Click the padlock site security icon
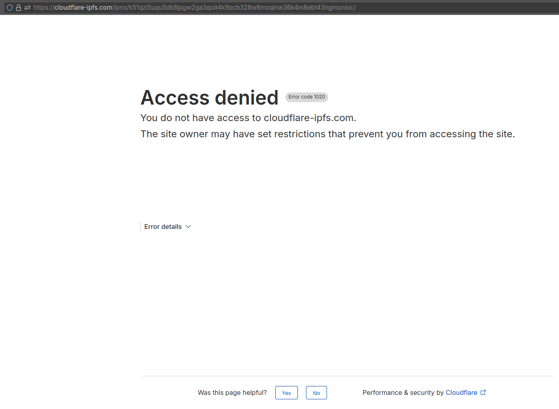Screen dimensions: 559x409 (19, 8)
